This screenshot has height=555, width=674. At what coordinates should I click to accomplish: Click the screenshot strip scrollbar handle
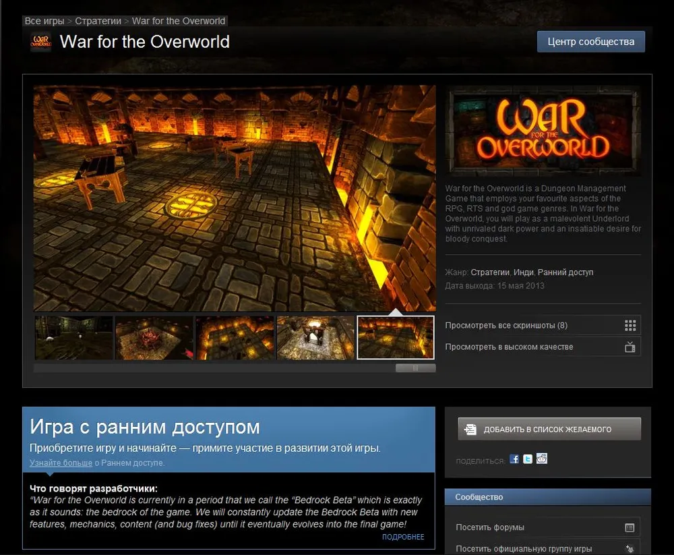tap(415, 368)
